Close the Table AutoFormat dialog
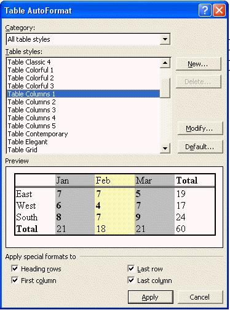230x310 pixels. (219, 10)
